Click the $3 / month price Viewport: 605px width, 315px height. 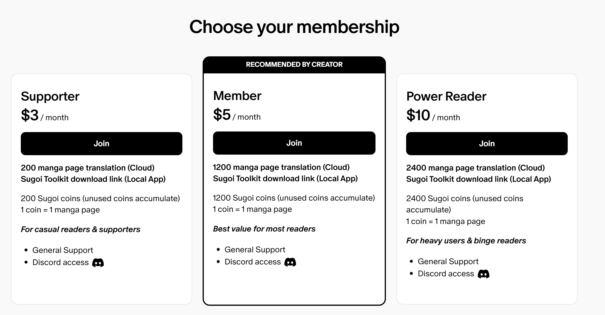(45, 116)
